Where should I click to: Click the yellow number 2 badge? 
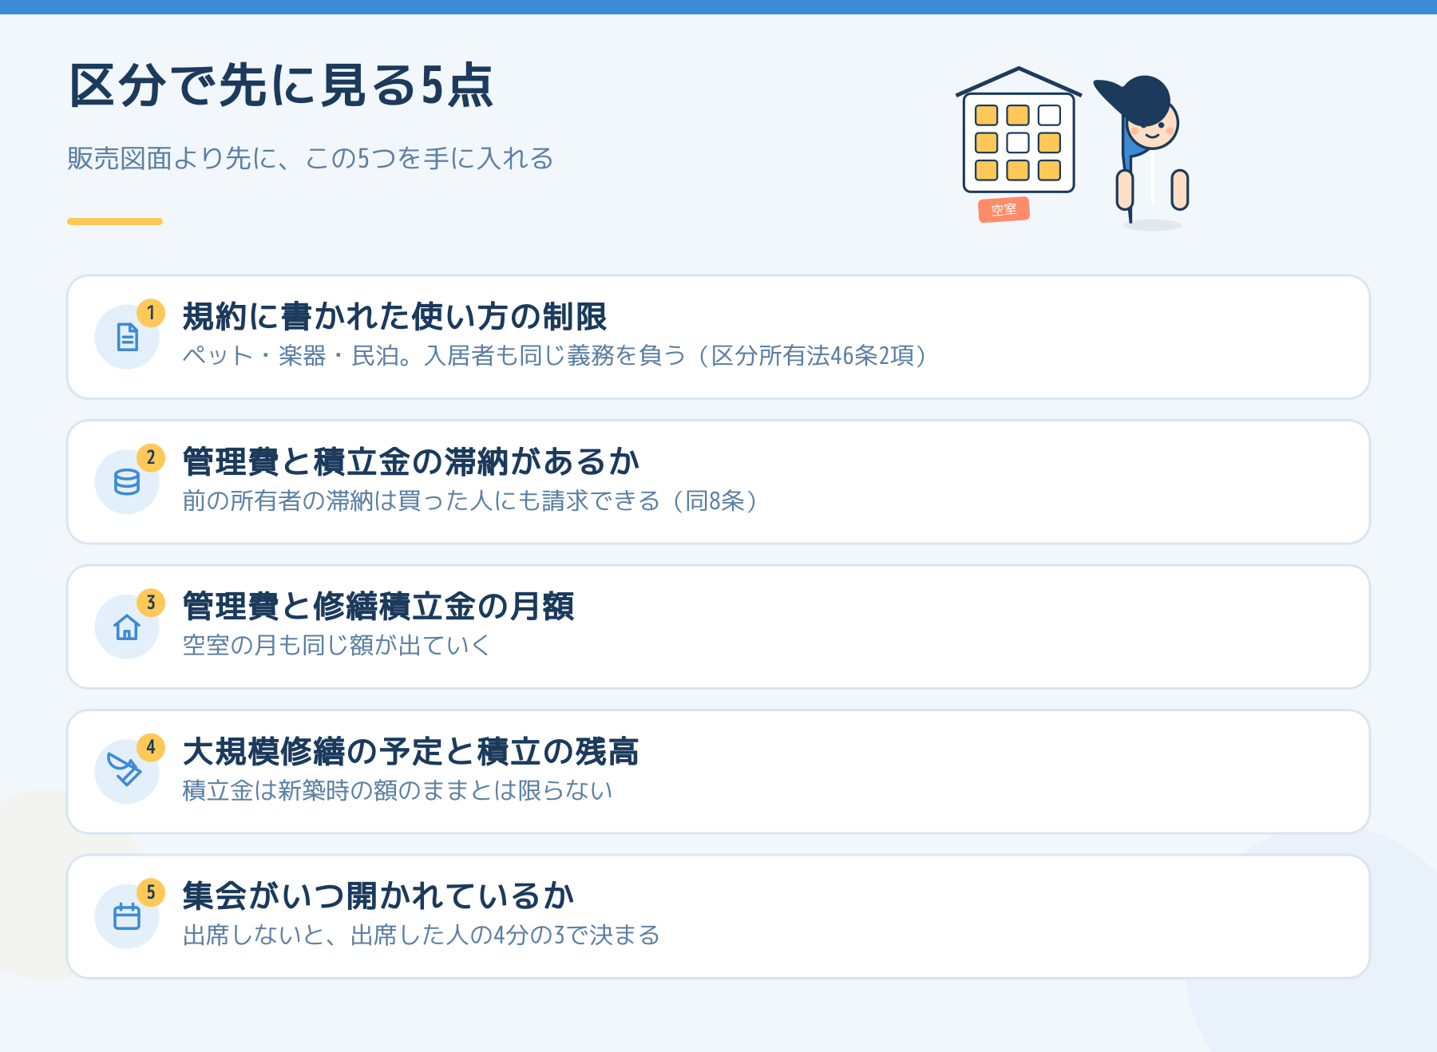(151, 458)
